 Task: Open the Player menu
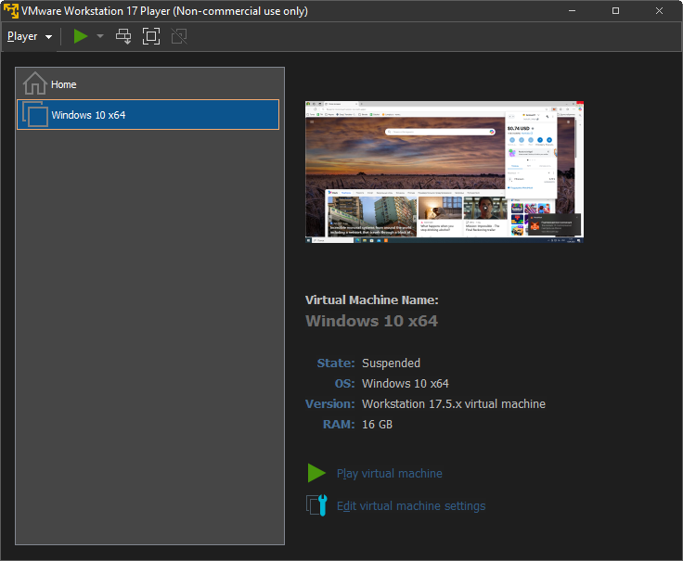(29, 36)
